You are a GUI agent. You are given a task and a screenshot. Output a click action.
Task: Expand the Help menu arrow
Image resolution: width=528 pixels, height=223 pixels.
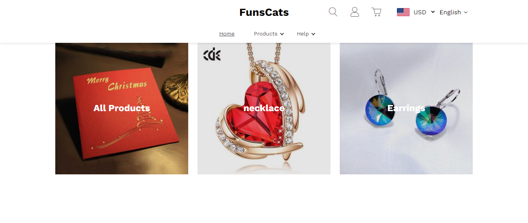coord(313,34)
